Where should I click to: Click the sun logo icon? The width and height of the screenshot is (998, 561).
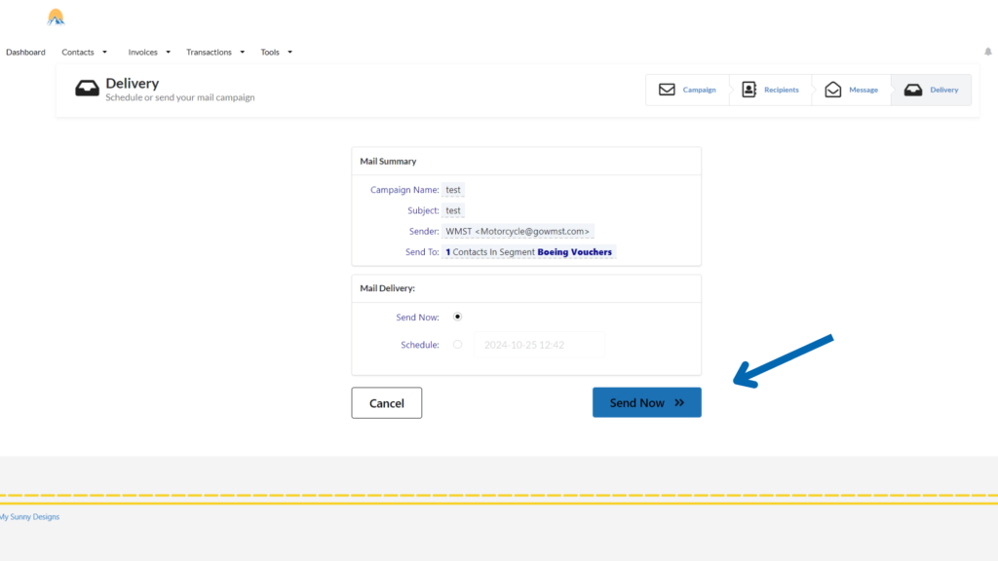coord(56,17)
